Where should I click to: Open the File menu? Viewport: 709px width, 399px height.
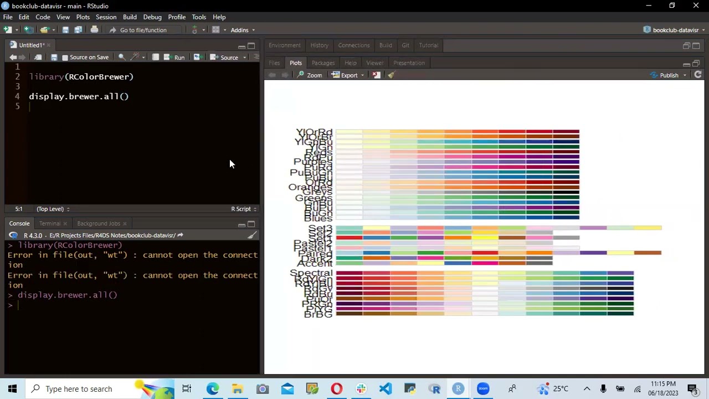8,17
